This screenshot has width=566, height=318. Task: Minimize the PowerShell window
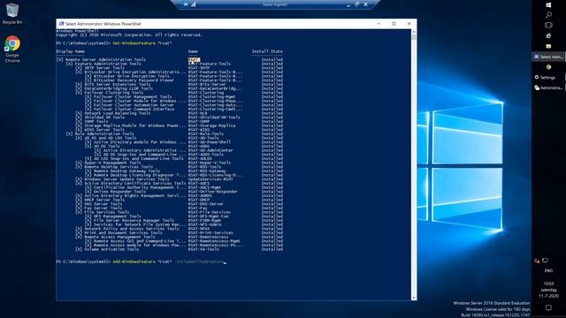tap(379, 24)
